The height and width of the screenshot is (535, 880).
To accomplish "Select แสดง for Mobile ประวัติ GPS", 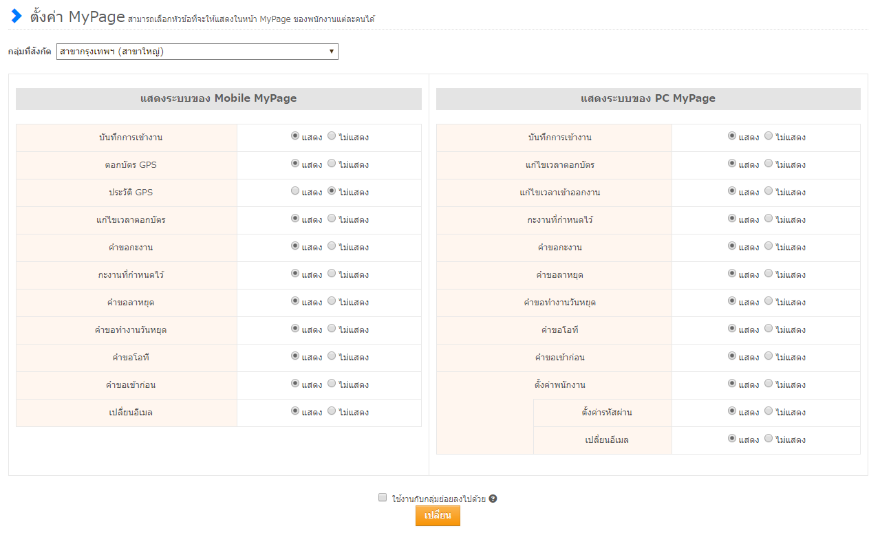I will tap(295, 191).
